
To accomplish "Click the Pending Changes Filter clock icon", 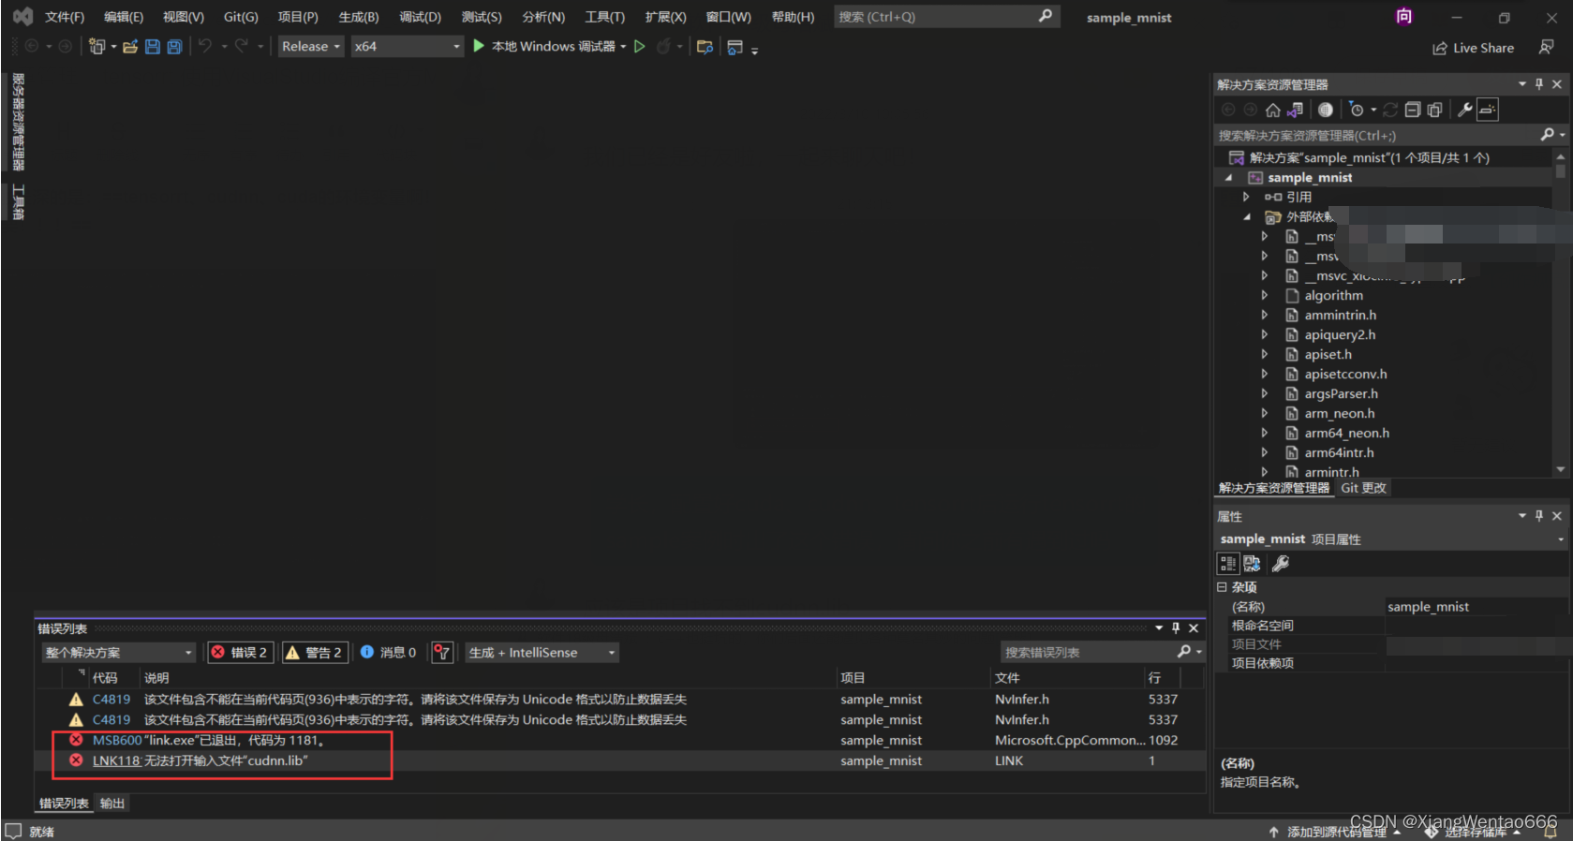I will (1357, 110).
